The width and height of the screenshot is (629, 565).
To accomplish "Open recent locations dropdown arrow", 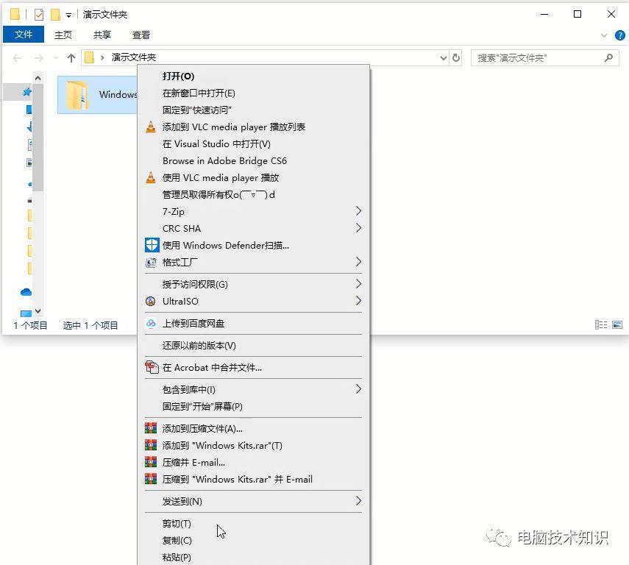I will tap(56, 58).
